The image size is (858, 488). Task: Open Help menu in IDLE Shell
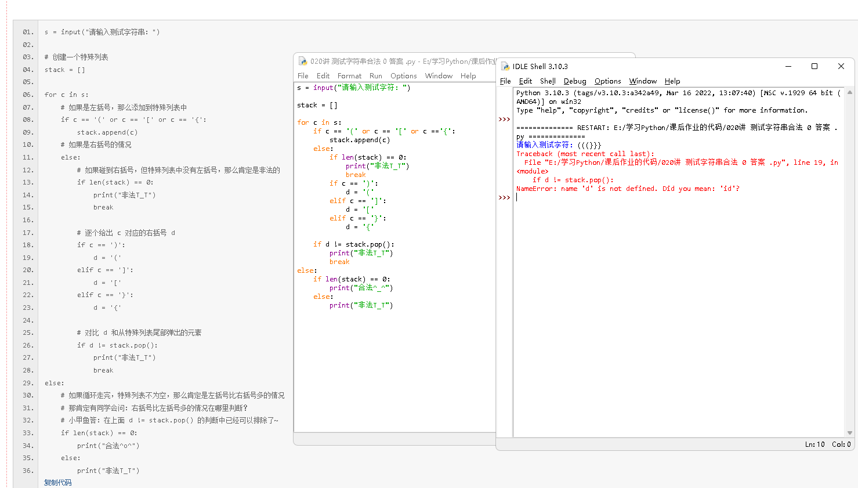pos(672,81)
